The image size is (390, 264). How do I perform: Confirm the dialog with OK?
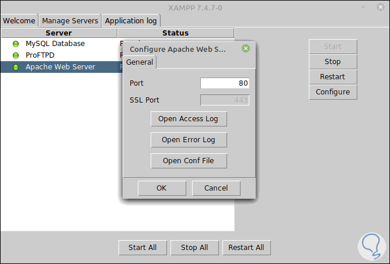point(162,188)
